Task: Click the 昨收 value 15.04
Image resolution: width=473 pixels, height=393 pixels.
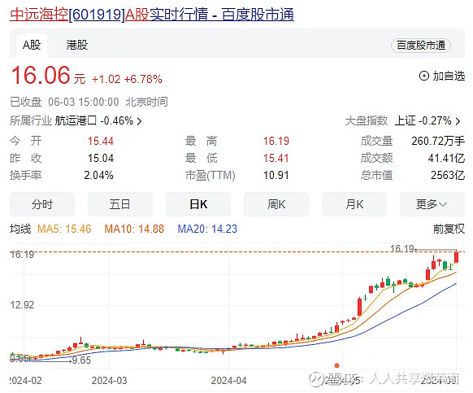Action: point(101,159)
